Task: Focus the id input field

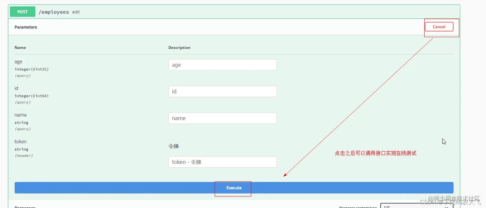Action: [x=222, y=91]
